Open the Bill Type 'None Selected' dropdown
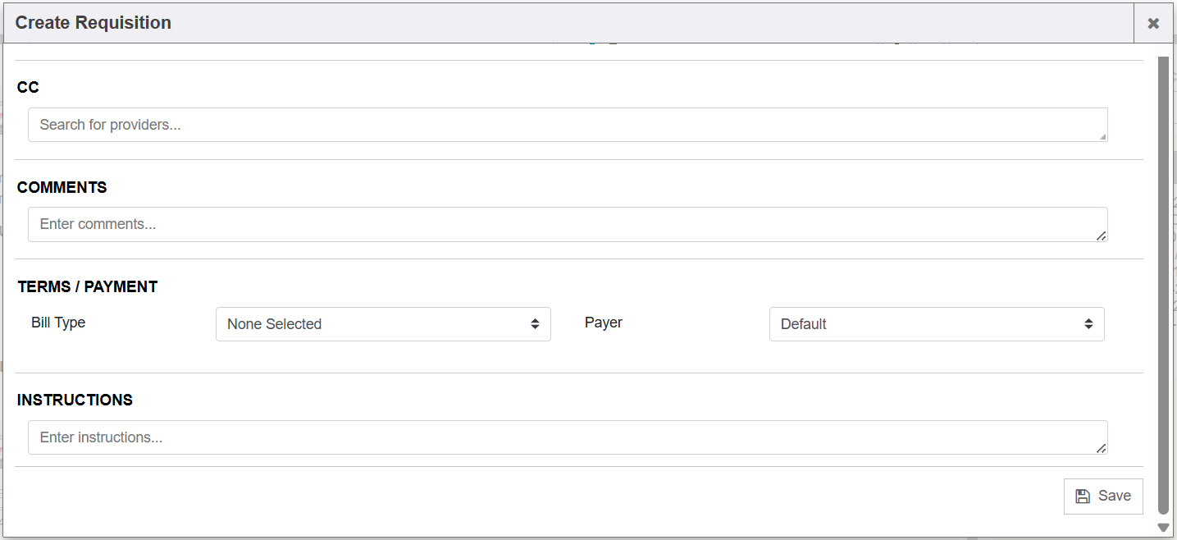The image size is (1177, 540). click(x=382, y=324)
